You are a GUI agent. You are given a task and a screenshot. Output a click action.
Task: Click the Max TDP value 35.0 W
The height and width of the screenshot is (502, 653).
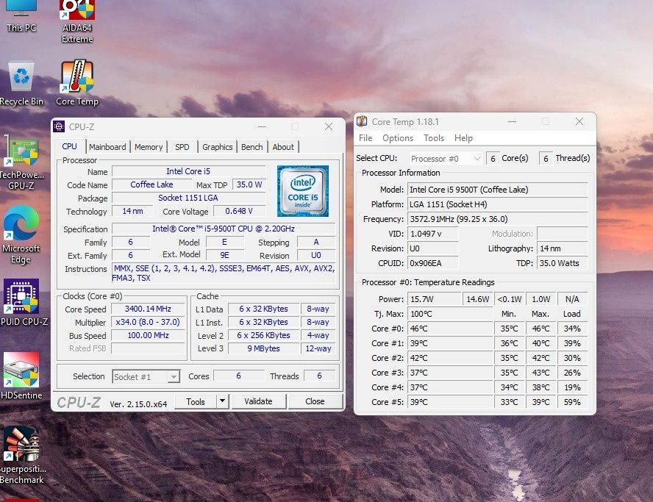point(249,184)
